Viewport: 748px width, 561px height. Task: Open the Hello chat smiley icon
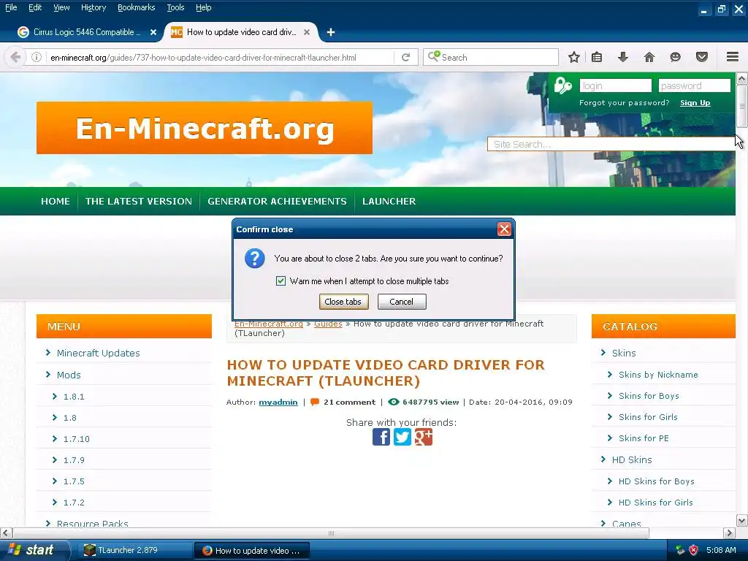coord(675,57)
